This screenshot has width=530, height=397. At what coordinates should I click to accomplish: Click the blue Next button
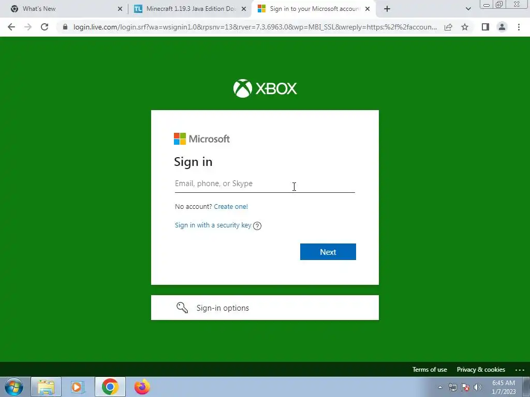click(x=328, y=252)
